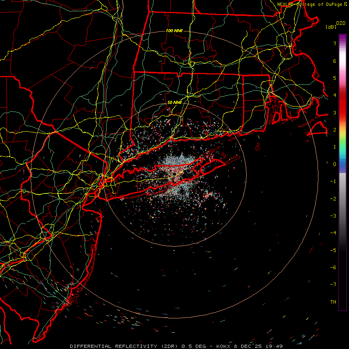Click the "[dB]" unit label
This screenshot has height=349, width=349.
331,27
